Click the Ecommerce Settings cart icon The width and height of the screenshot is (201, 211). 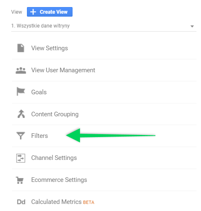pos(20,180)
